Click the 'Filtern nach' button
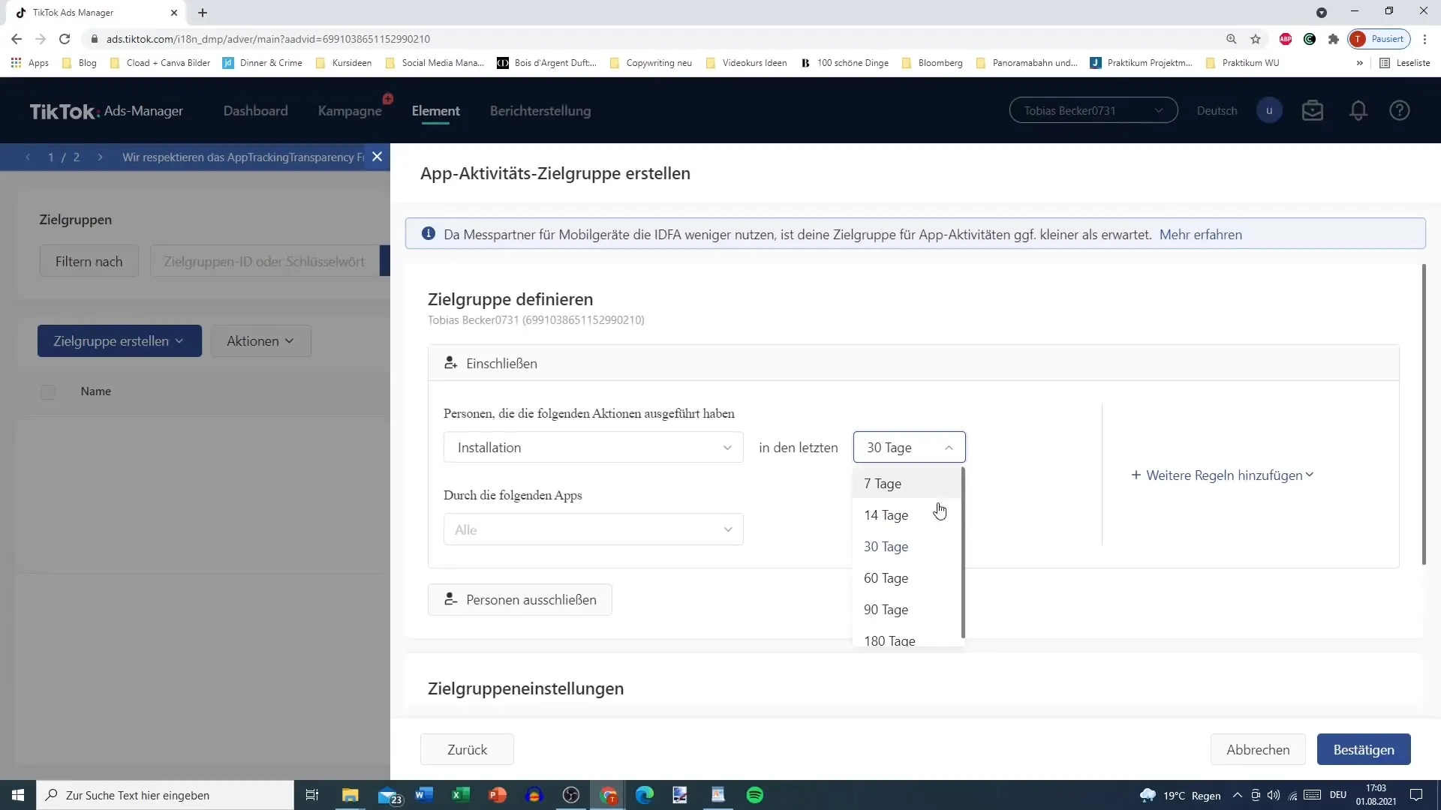The width and height of the screenshot is (1441, 810). tap(89, 261)
